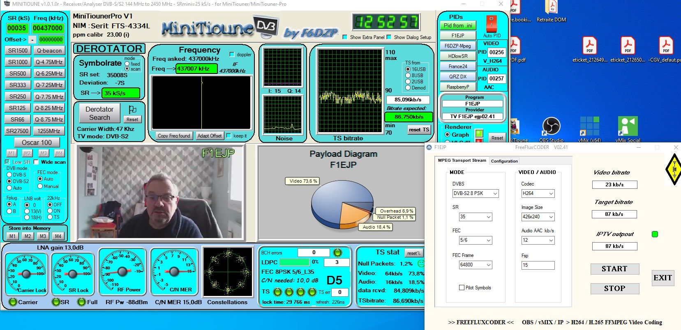Click Oscar 100 button
This screenshot has width=681, height=330.
pos(37,142)
